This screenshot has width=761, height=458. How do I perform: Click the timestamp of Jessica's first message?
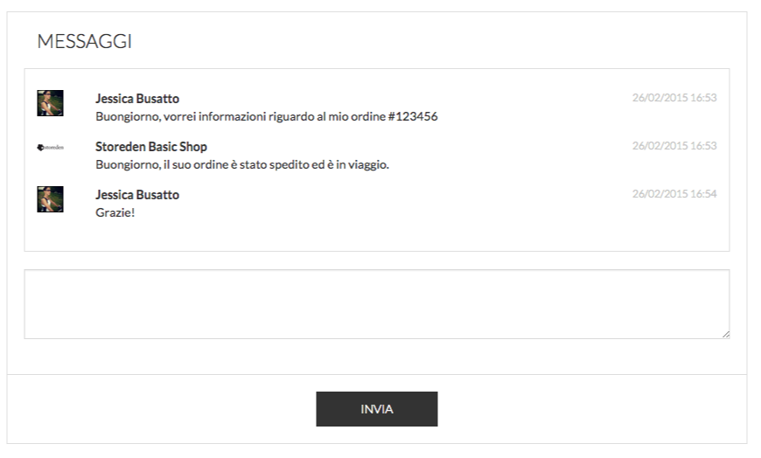pyautogui.click(x=674, y=98)
